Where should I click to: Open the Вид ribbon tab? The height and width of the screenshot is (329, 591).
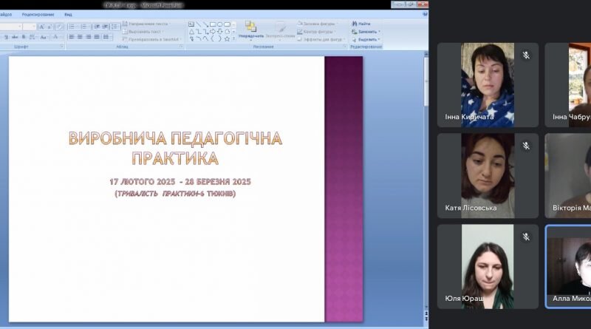[x=68, y=14]
